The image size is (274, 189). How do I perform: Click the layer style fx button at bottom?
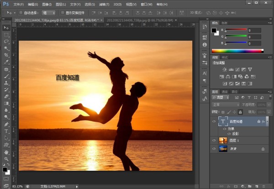[x=229, y=186]
